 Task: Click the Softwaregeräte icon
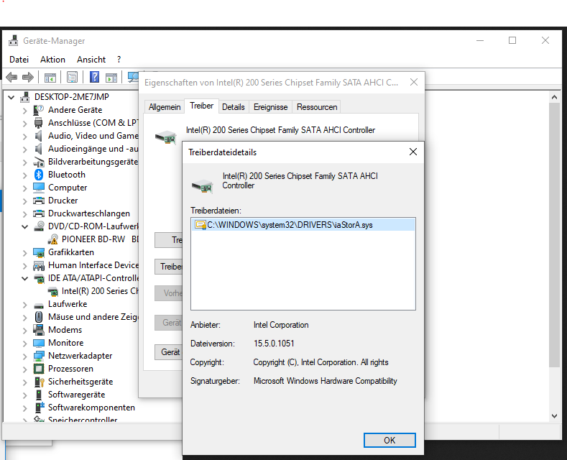click(x=39, y=394)
